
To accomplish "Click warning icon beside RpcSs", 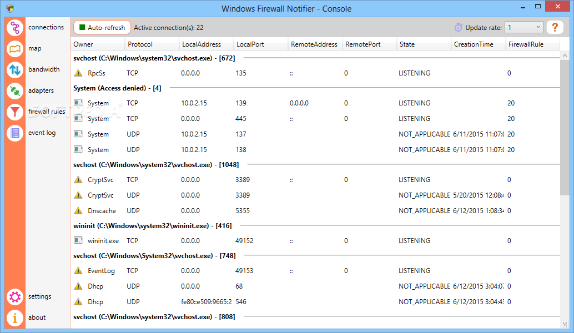I will (78, 73).
